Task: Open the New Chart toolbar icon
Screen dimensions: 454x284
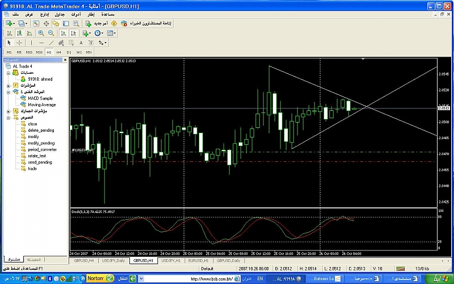Action: coord(9,23)
